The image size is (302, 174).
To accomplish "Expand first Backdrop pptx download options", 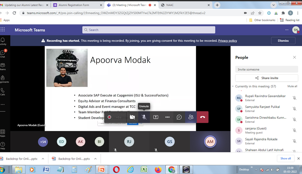I will coord(43,159).
